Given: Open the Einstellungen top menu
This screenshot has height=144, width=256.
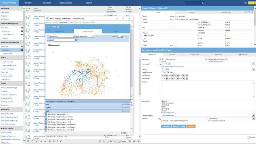Looking at the screenshot, I should pyautogui.click(x=66, y=3).
